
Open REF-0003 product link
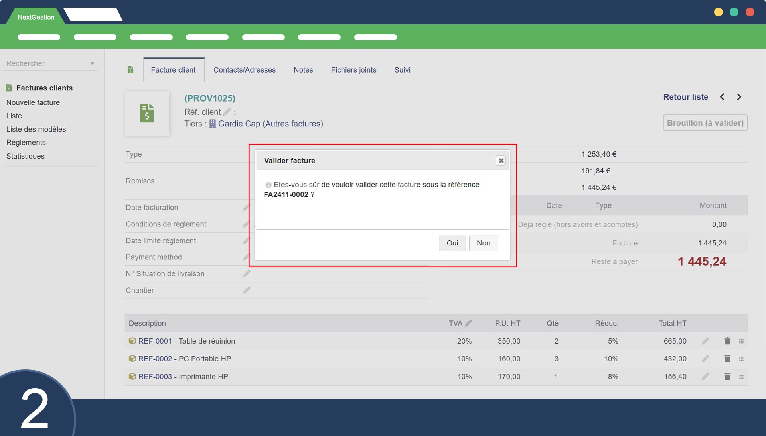coord(155,377)
